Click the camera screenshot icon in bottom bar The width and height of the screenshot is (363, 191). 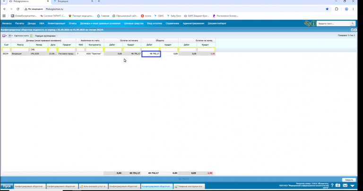tap(338, 185)
